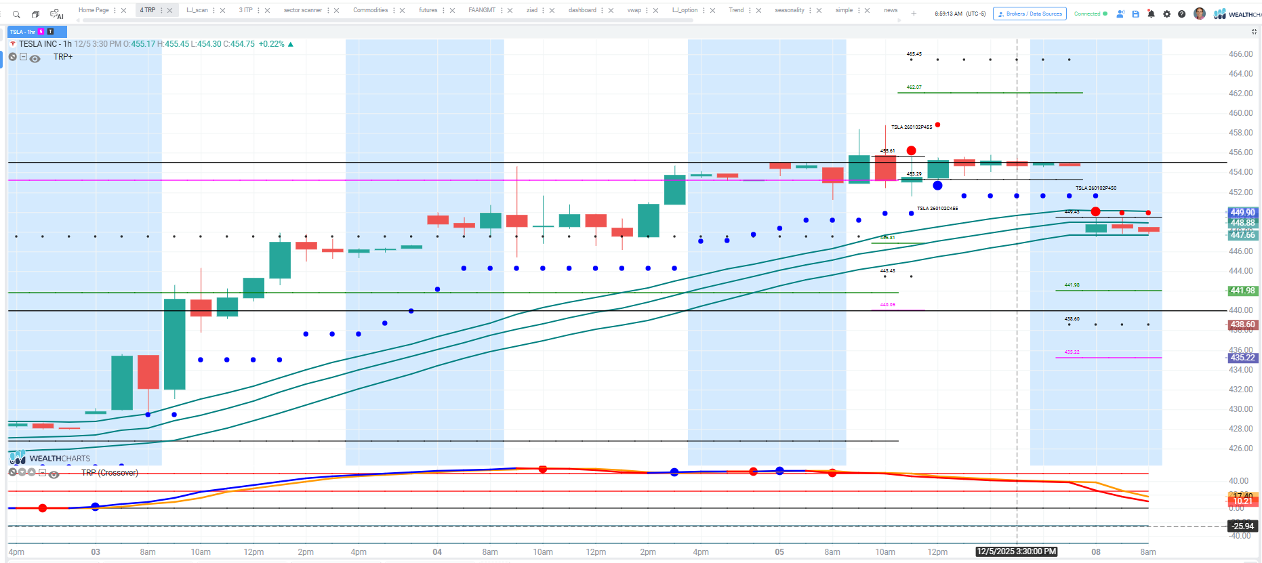The height and width of the screenshot is (563, 1262).
Task: Click the TSLA - 1hr chart title label
Action: pos(22,32)
